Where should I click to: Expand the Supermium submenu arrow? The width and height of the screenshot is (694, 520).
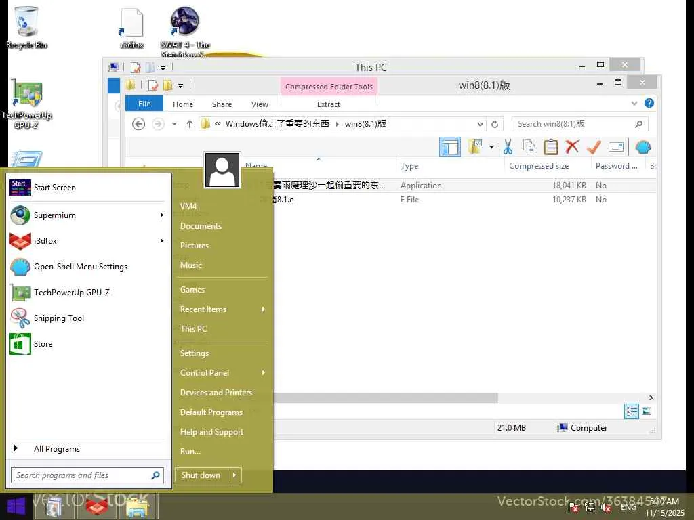pos(161,215)
